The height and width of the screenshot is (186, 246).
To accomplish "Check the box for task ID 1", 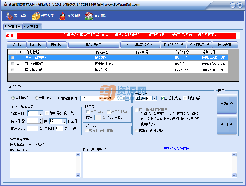I will click(13, 70).
